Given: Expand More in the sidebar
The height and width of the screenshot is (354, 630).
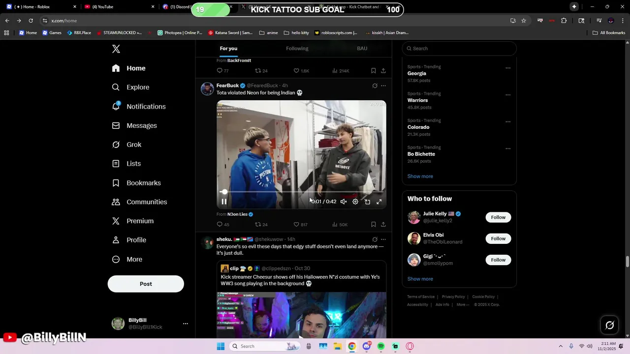Looking at the screenshot, I should (127, 259).
